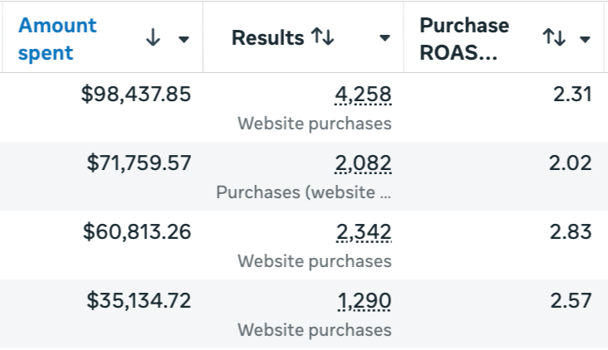This screenshot has height=350, width=608.
Task: Open the 2,082 results link
Action: [x=363, y=163]
